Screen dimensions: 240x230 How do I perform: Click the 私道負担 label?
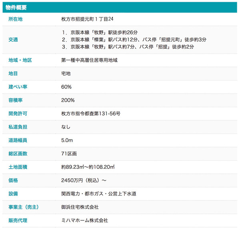[x=18, y=127]
